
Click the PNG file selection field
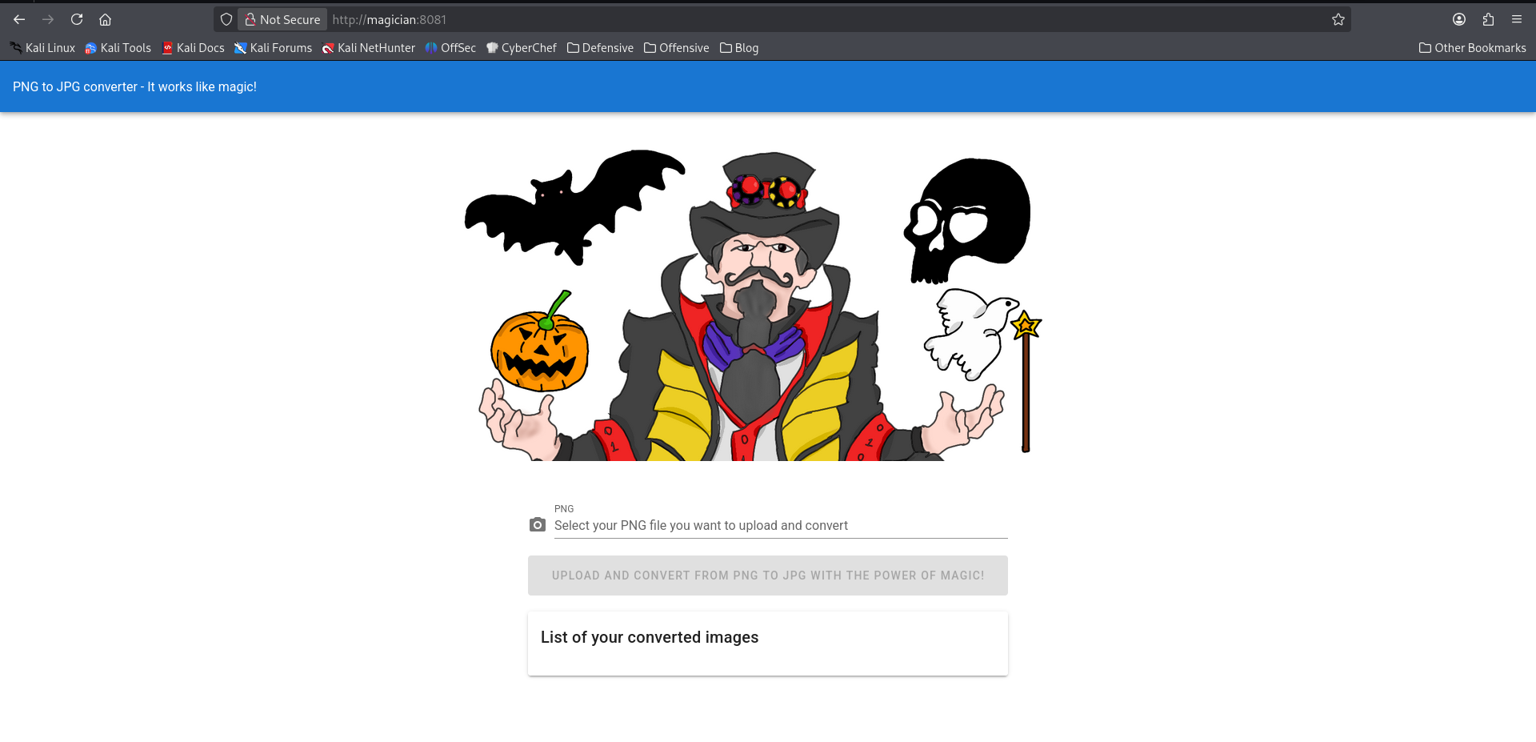(780, 526)
